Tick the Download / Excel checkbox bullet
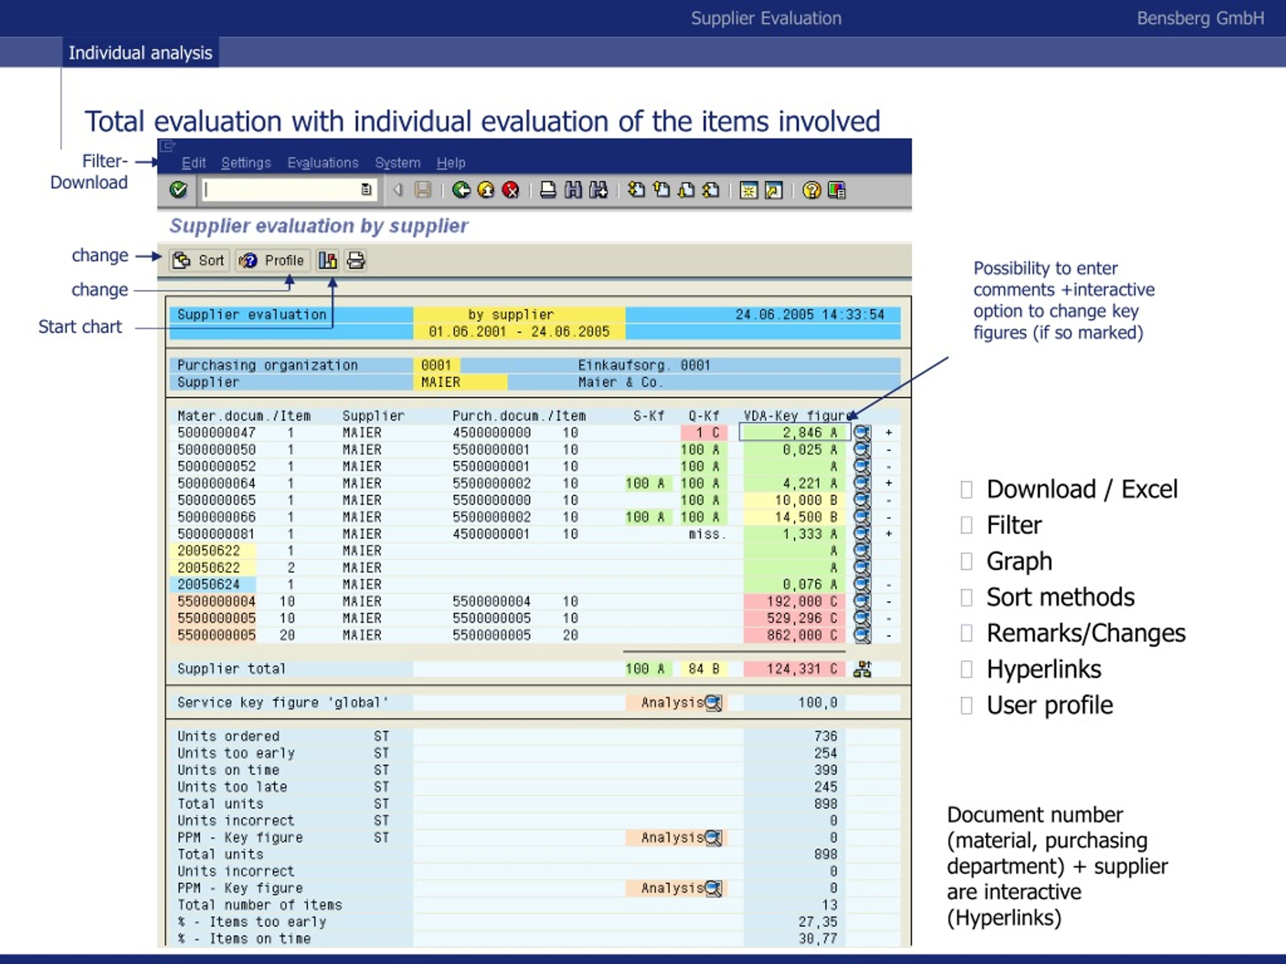Image resolution: width=1286 pixels, height=964 pixels. pyautogui.click(x=966, y=489)
